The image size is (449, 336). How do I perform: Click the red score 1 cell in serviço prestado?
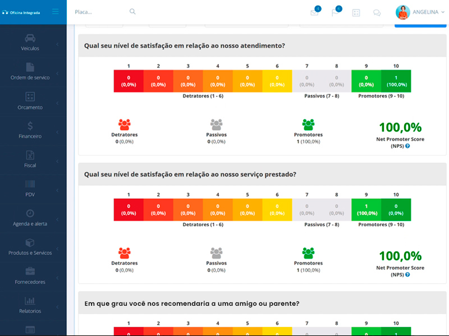pos(129,209)
